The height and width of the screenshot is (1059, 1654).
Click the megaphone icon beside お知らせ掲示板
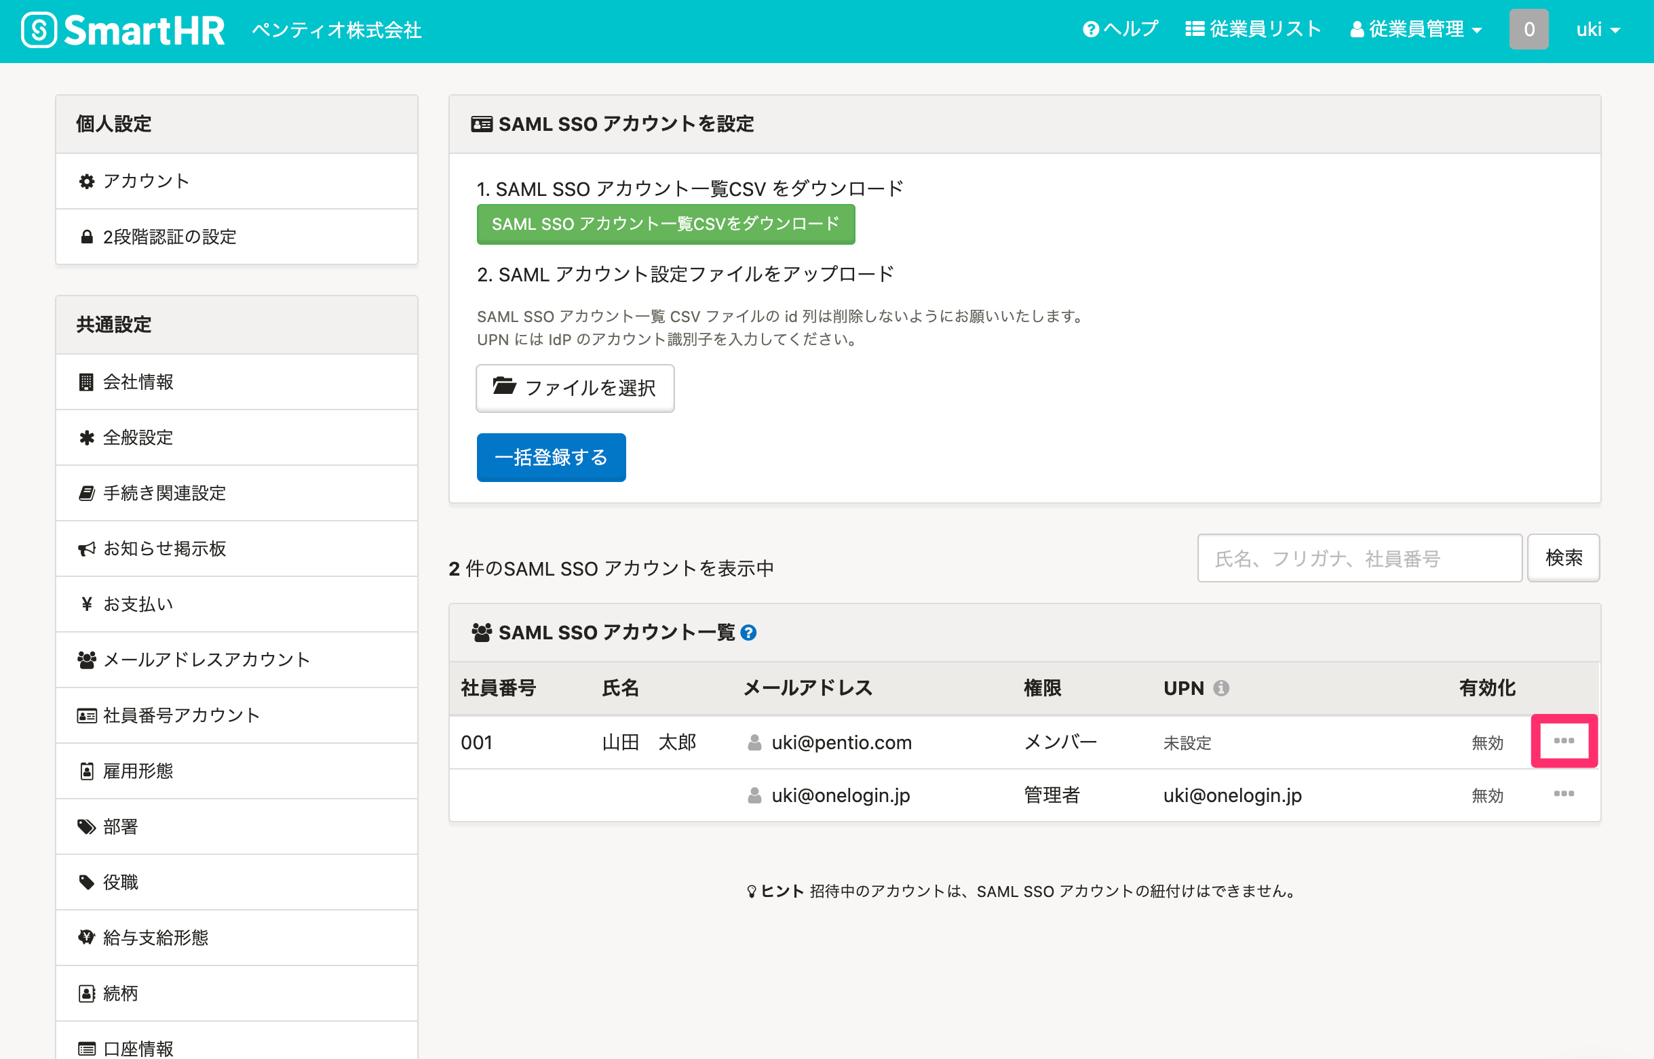coord(87,548)
